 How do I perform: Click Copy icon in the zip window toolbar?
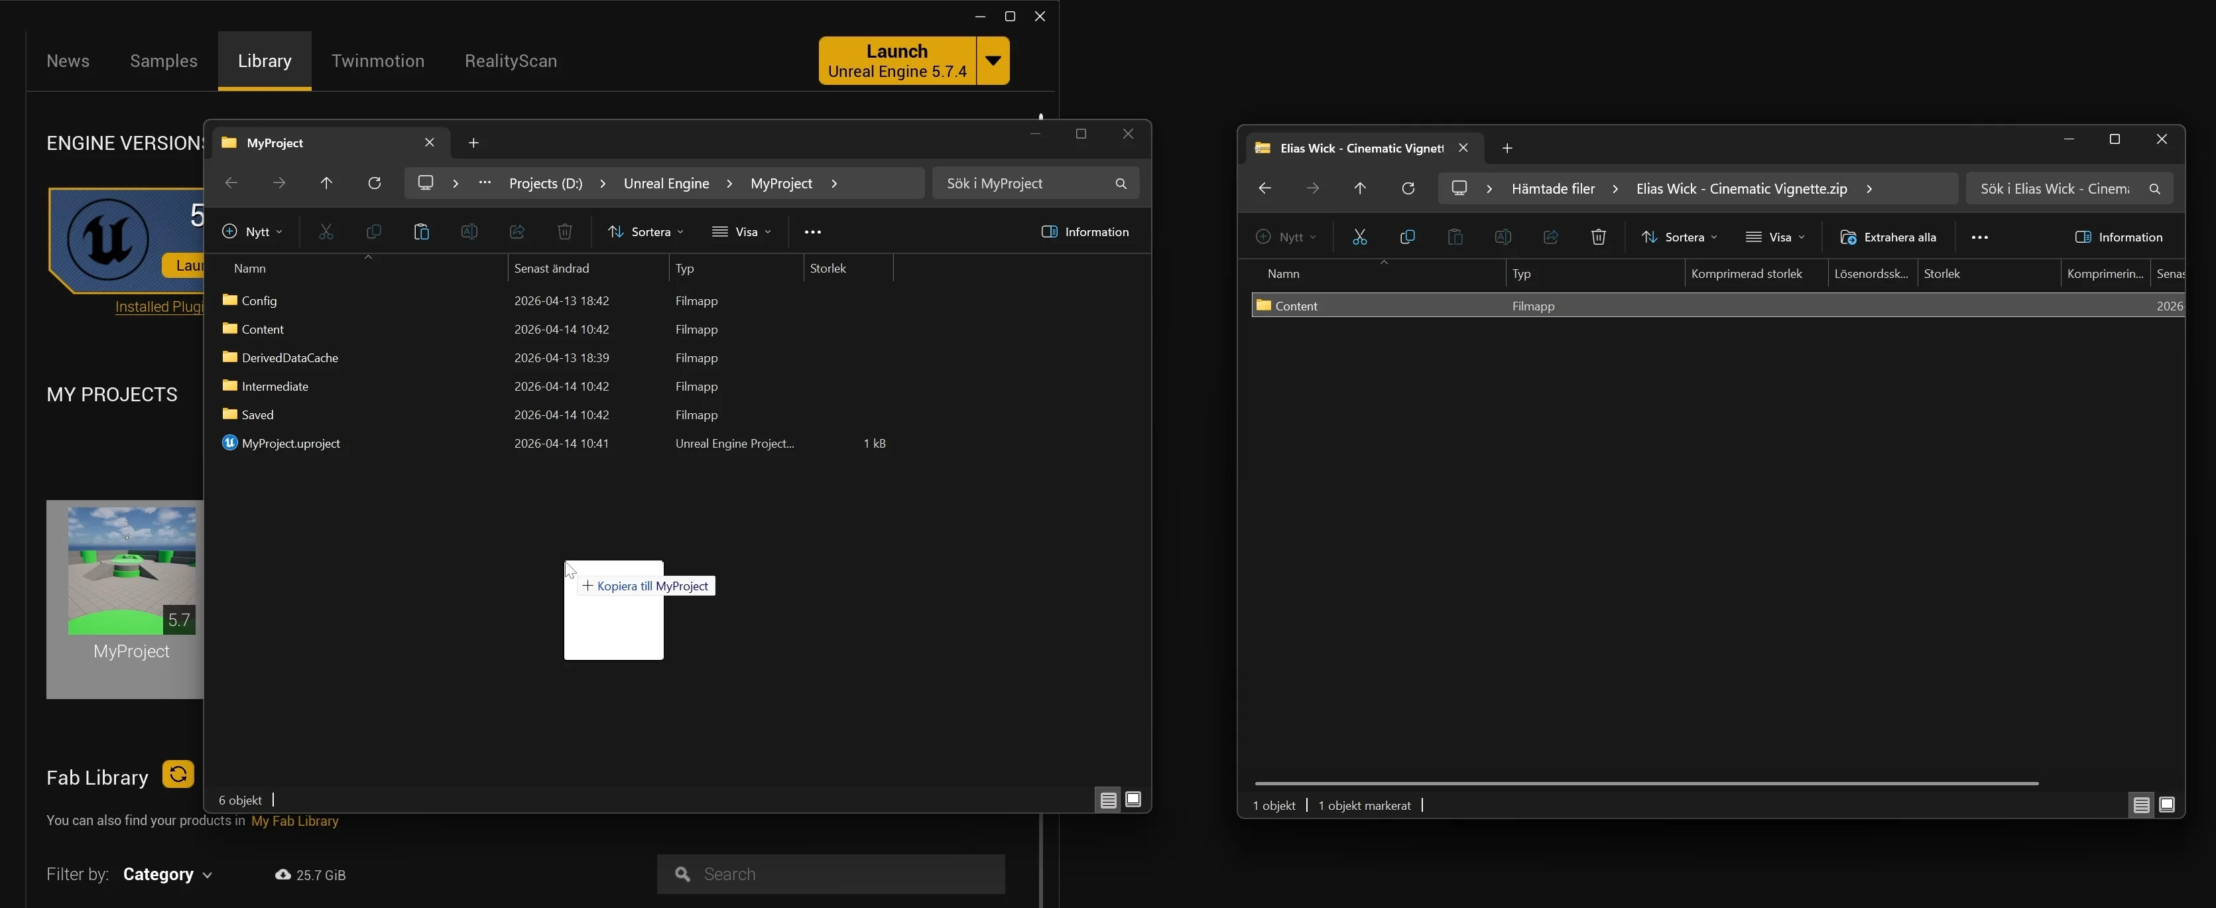click(1407, 237)
